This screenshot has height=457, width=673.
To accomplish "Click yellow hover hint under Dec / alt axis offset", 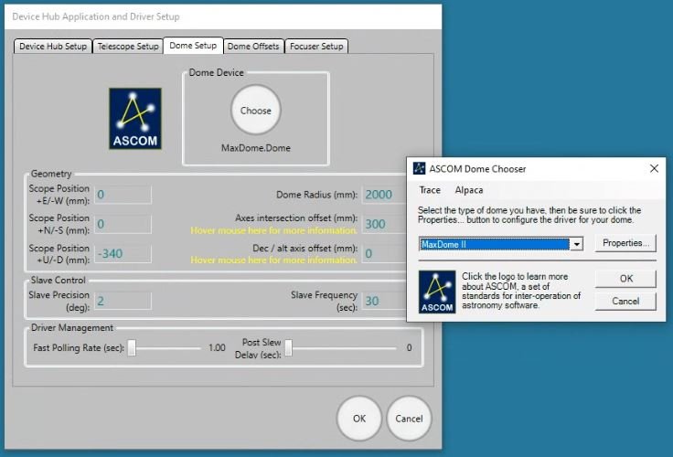I will click(273, 260).
